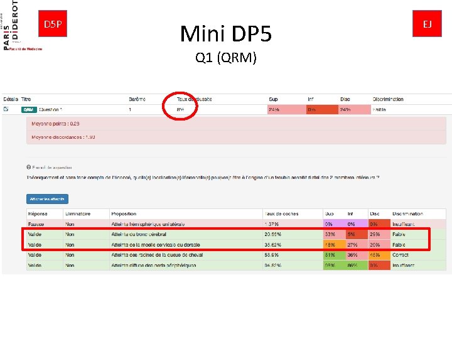Click the green 95% Sup cell

coord(334,265)
